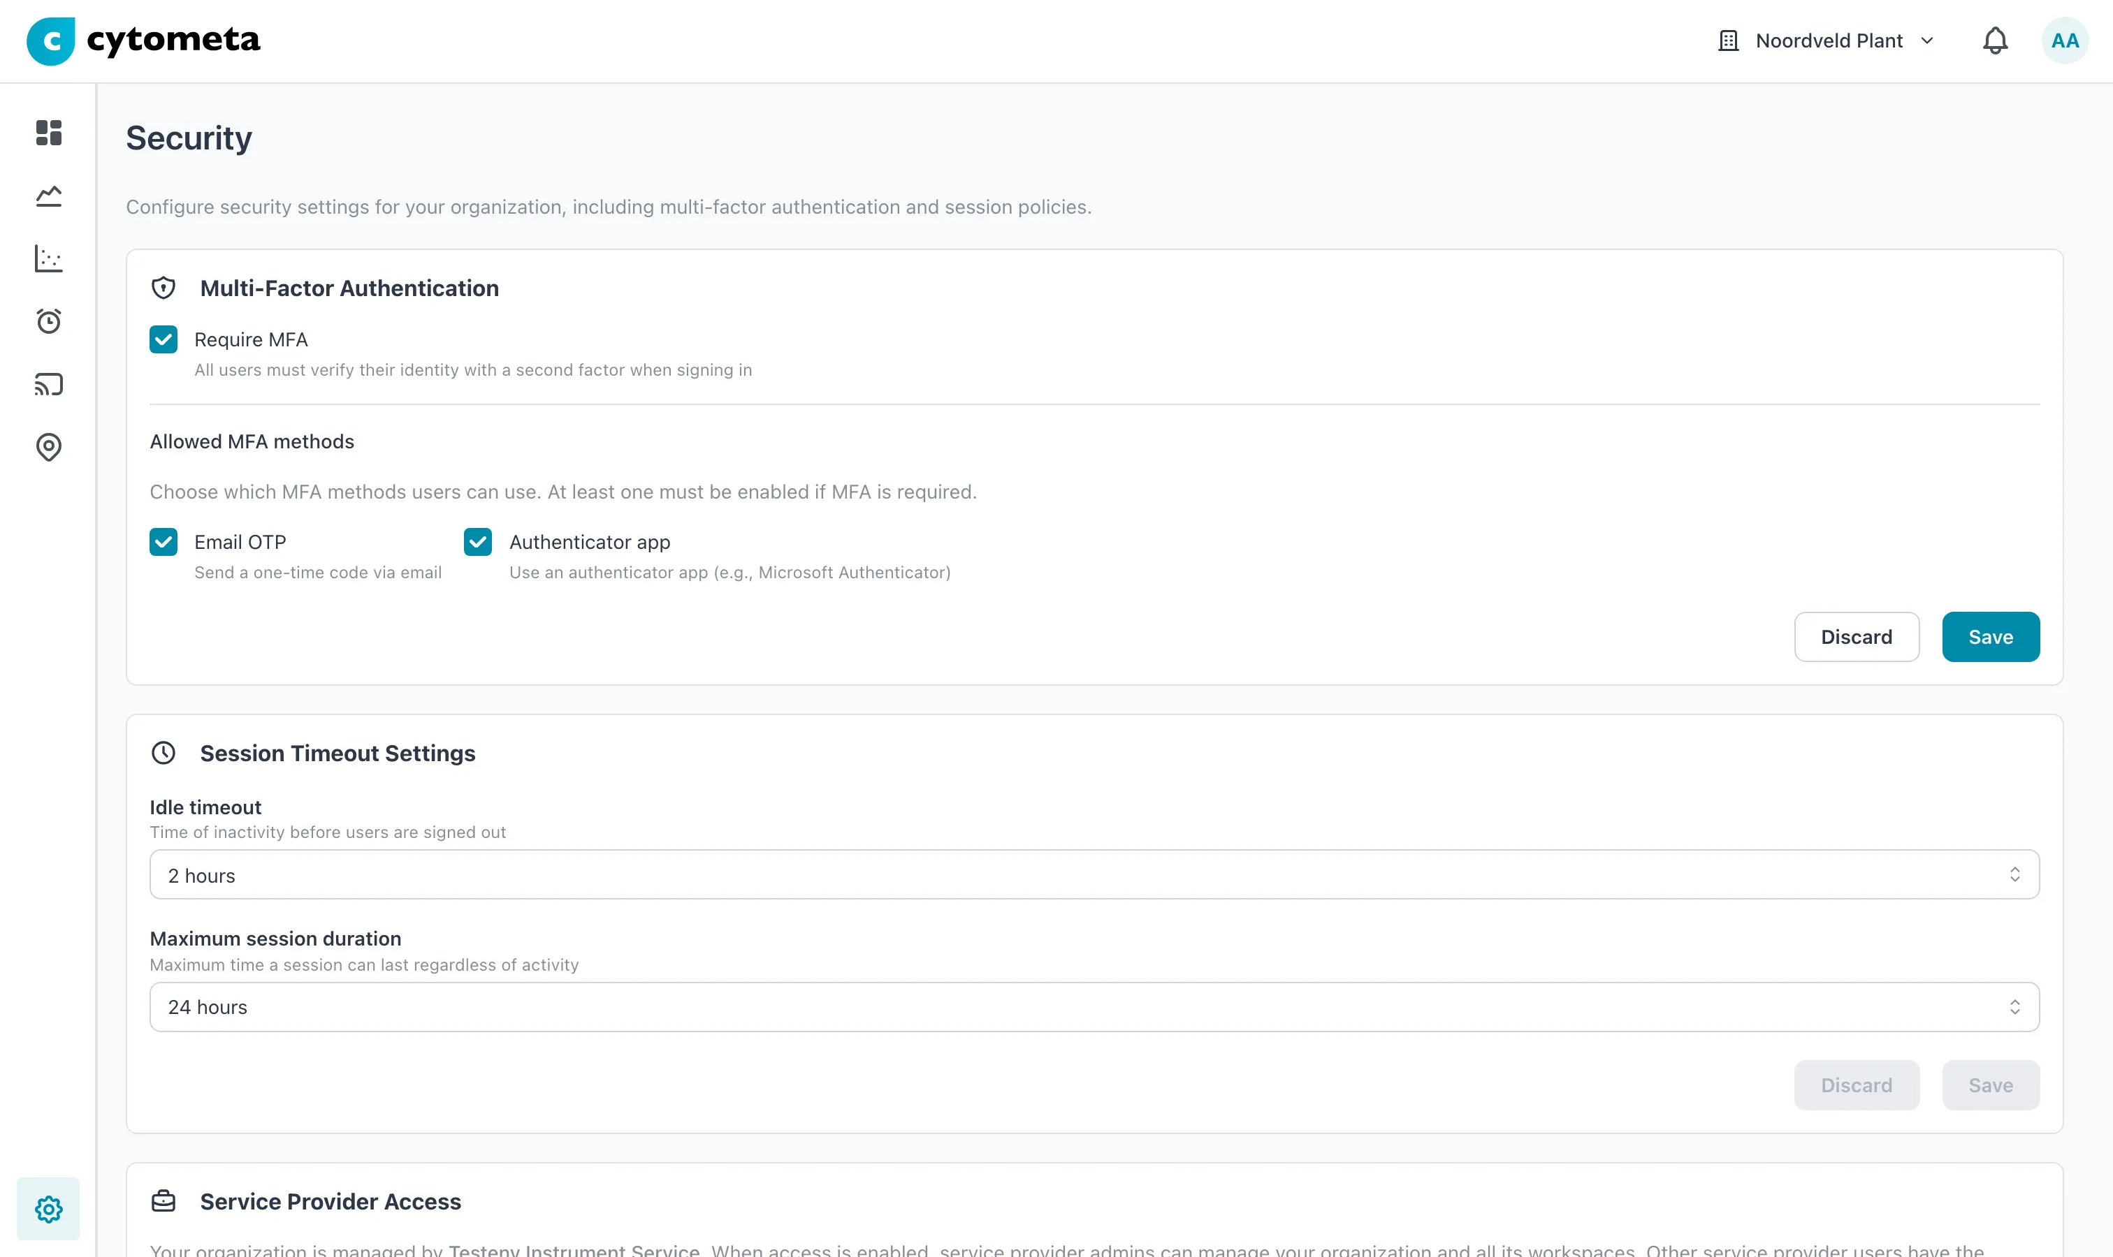
Task: Save the Multi-Factor Authentication settings
Action: (1990, 637)
